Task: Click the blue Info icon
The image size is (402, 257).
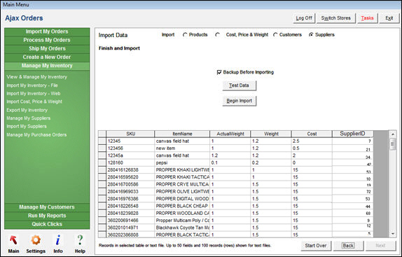Action: (58, 240)
